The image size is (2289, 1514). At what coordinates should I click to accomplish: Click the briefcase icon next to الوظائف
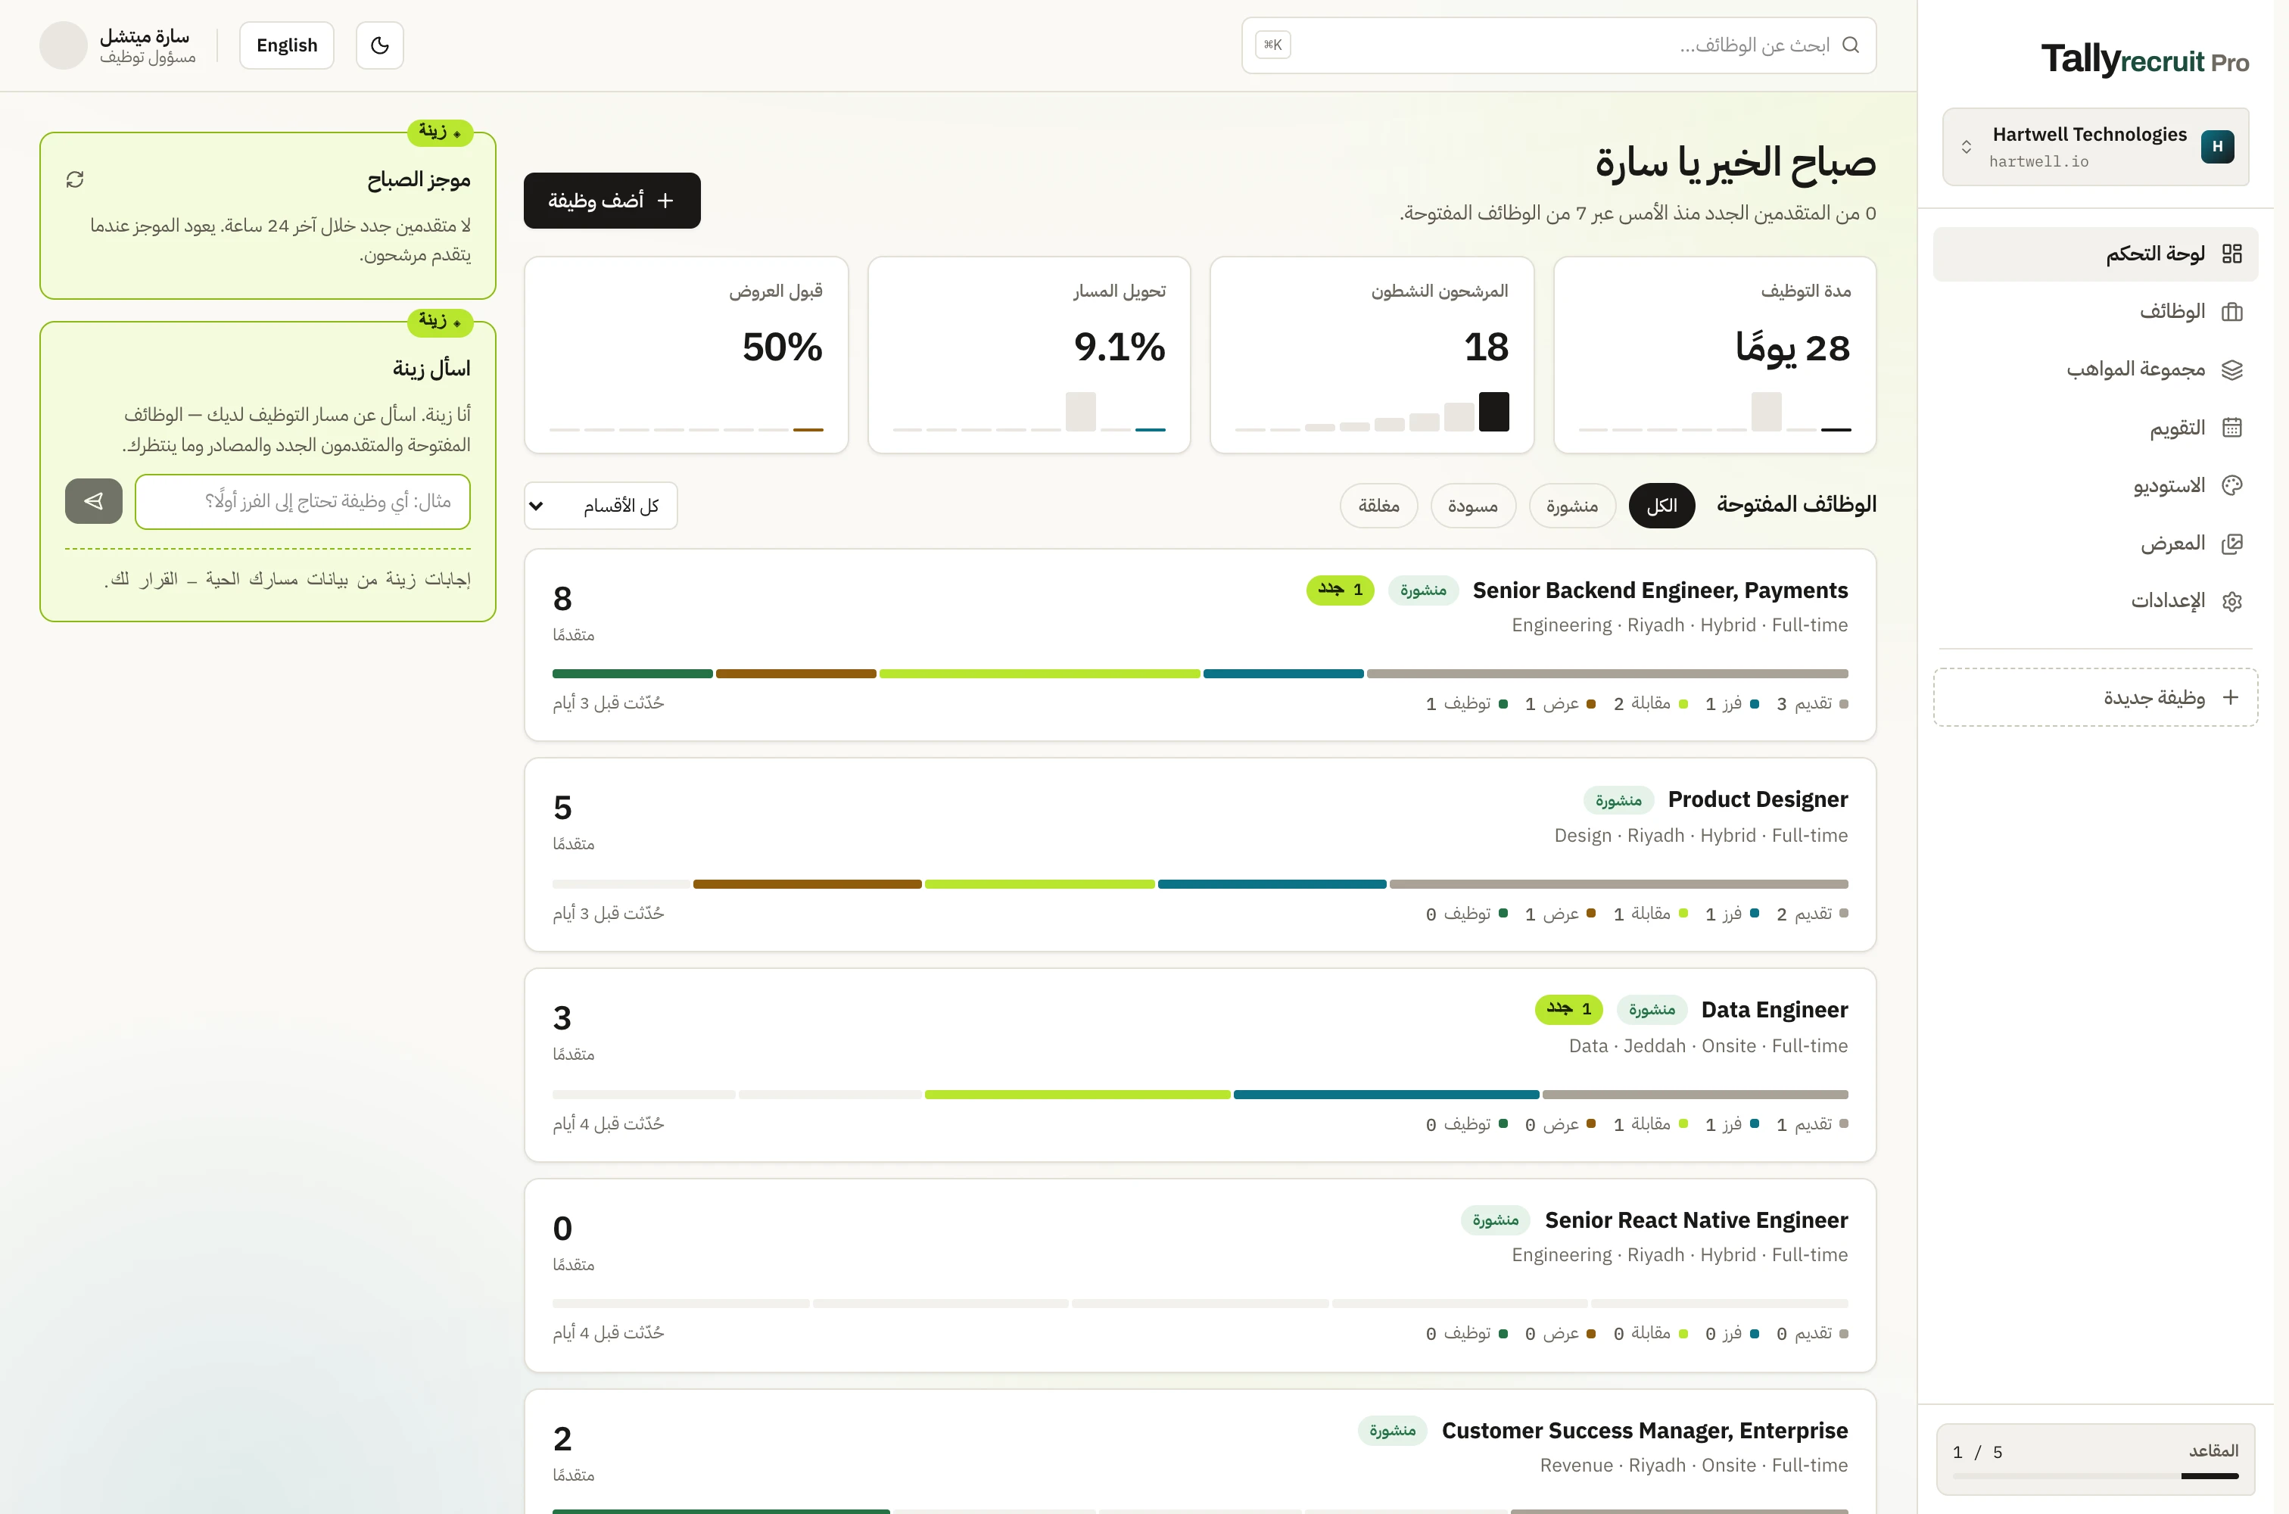[2231, 312]
